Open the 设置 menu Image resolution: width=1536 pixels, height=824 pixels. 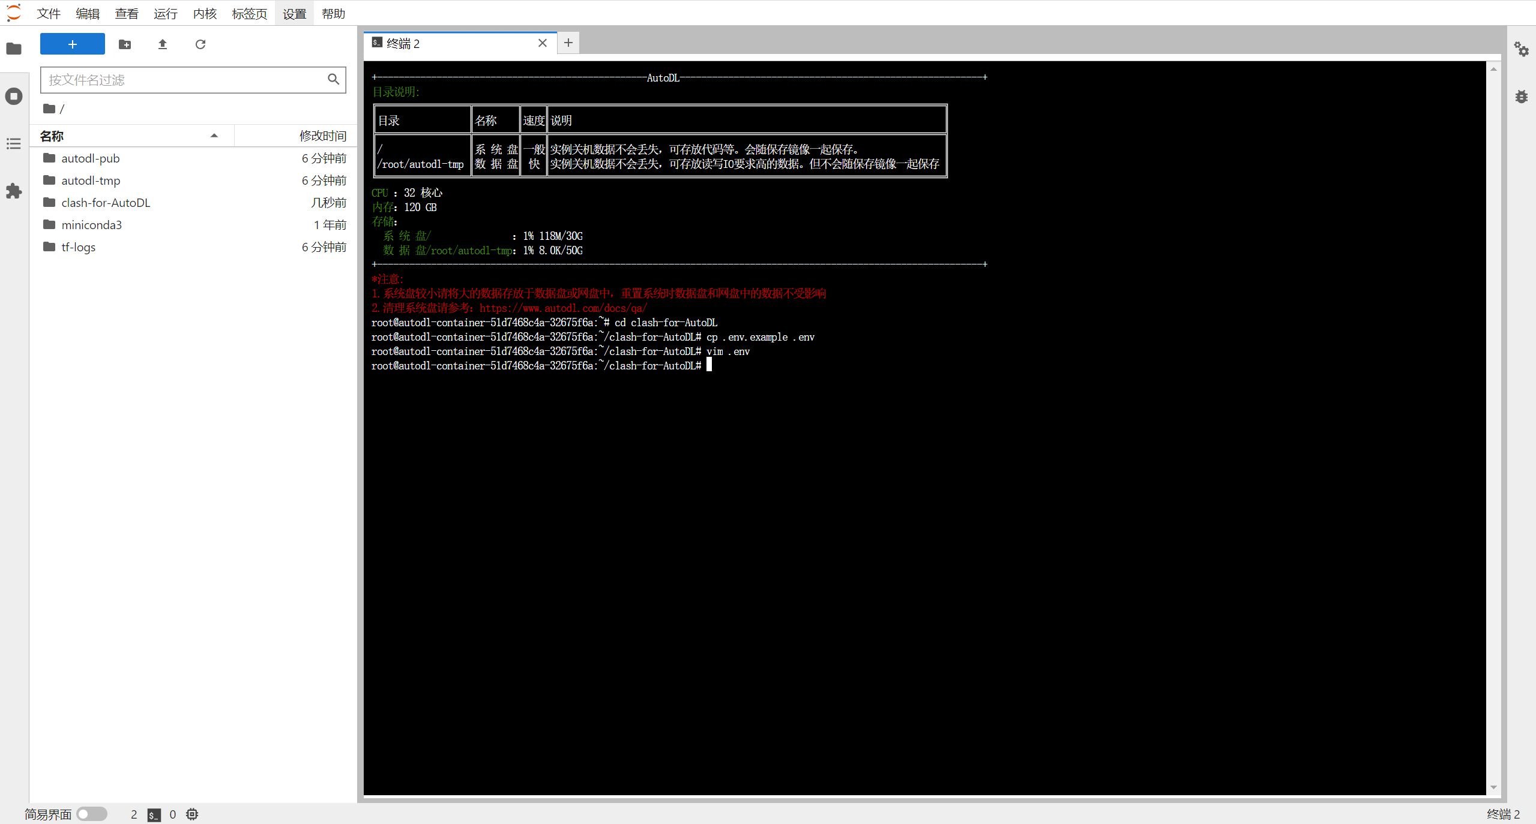pyautogui.click(x=294, y=13)
